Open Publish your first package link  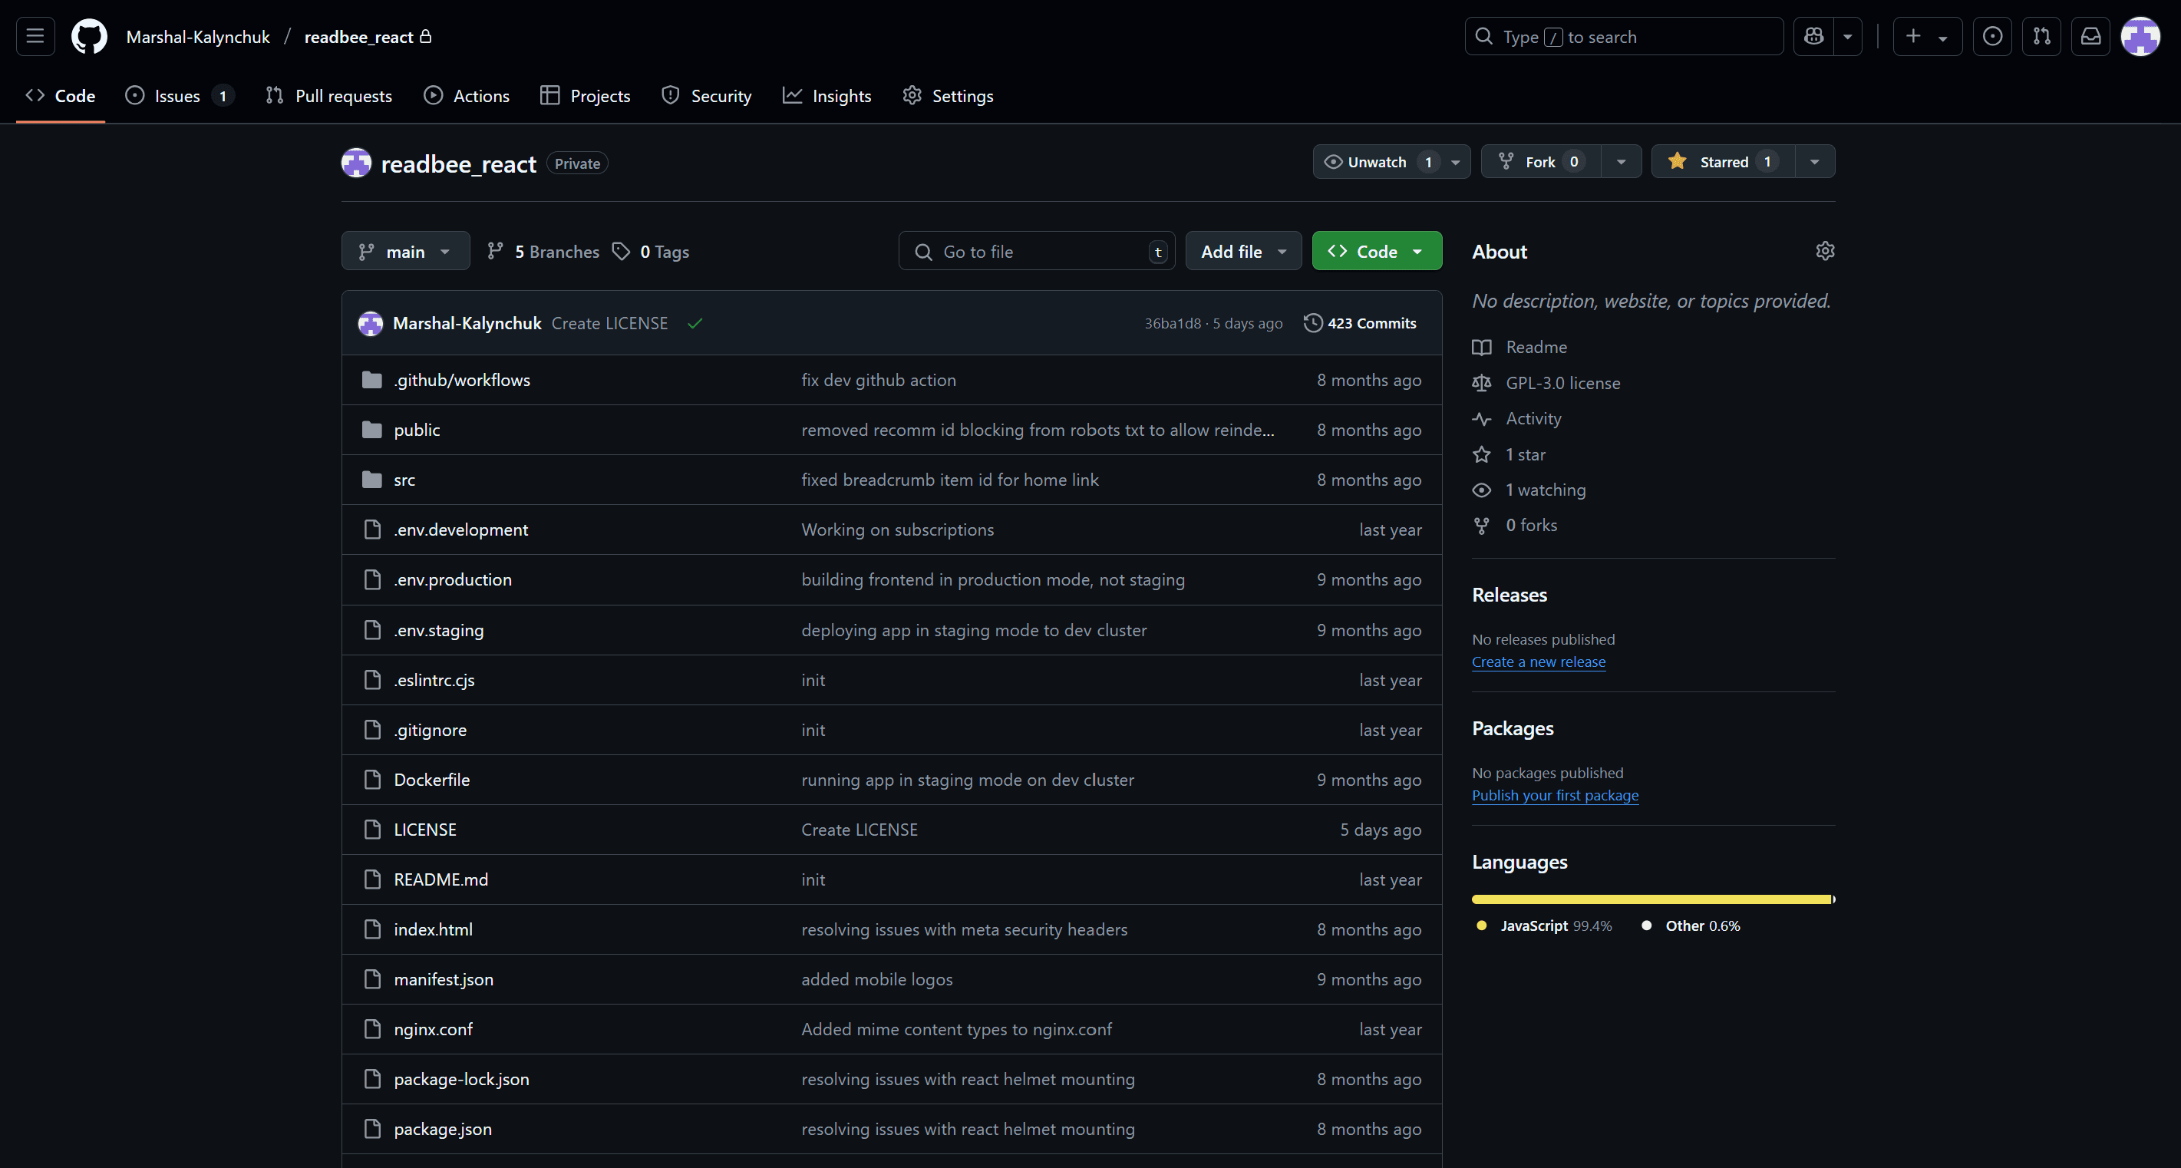click(x=1556, y=795)
